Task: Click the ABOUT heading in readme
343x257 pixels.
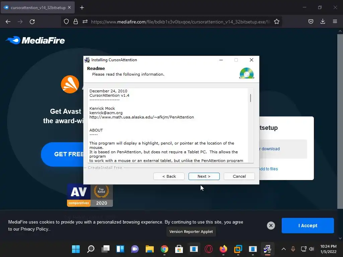Action: (x=96, y=130)
